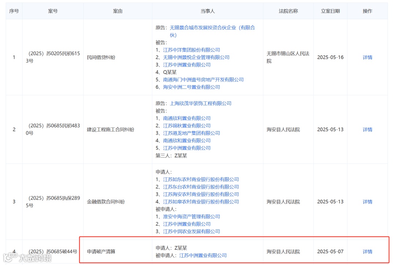The height and width of the screenshot is (265, 396).
Task: Click the 操作 column header
Action: point(367,11)
